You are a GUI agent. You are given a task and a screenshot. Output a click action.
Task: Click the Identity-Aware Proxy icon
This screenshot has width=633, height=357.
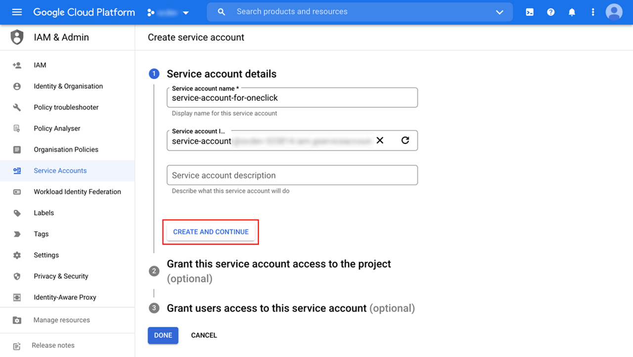pos(17,297)
